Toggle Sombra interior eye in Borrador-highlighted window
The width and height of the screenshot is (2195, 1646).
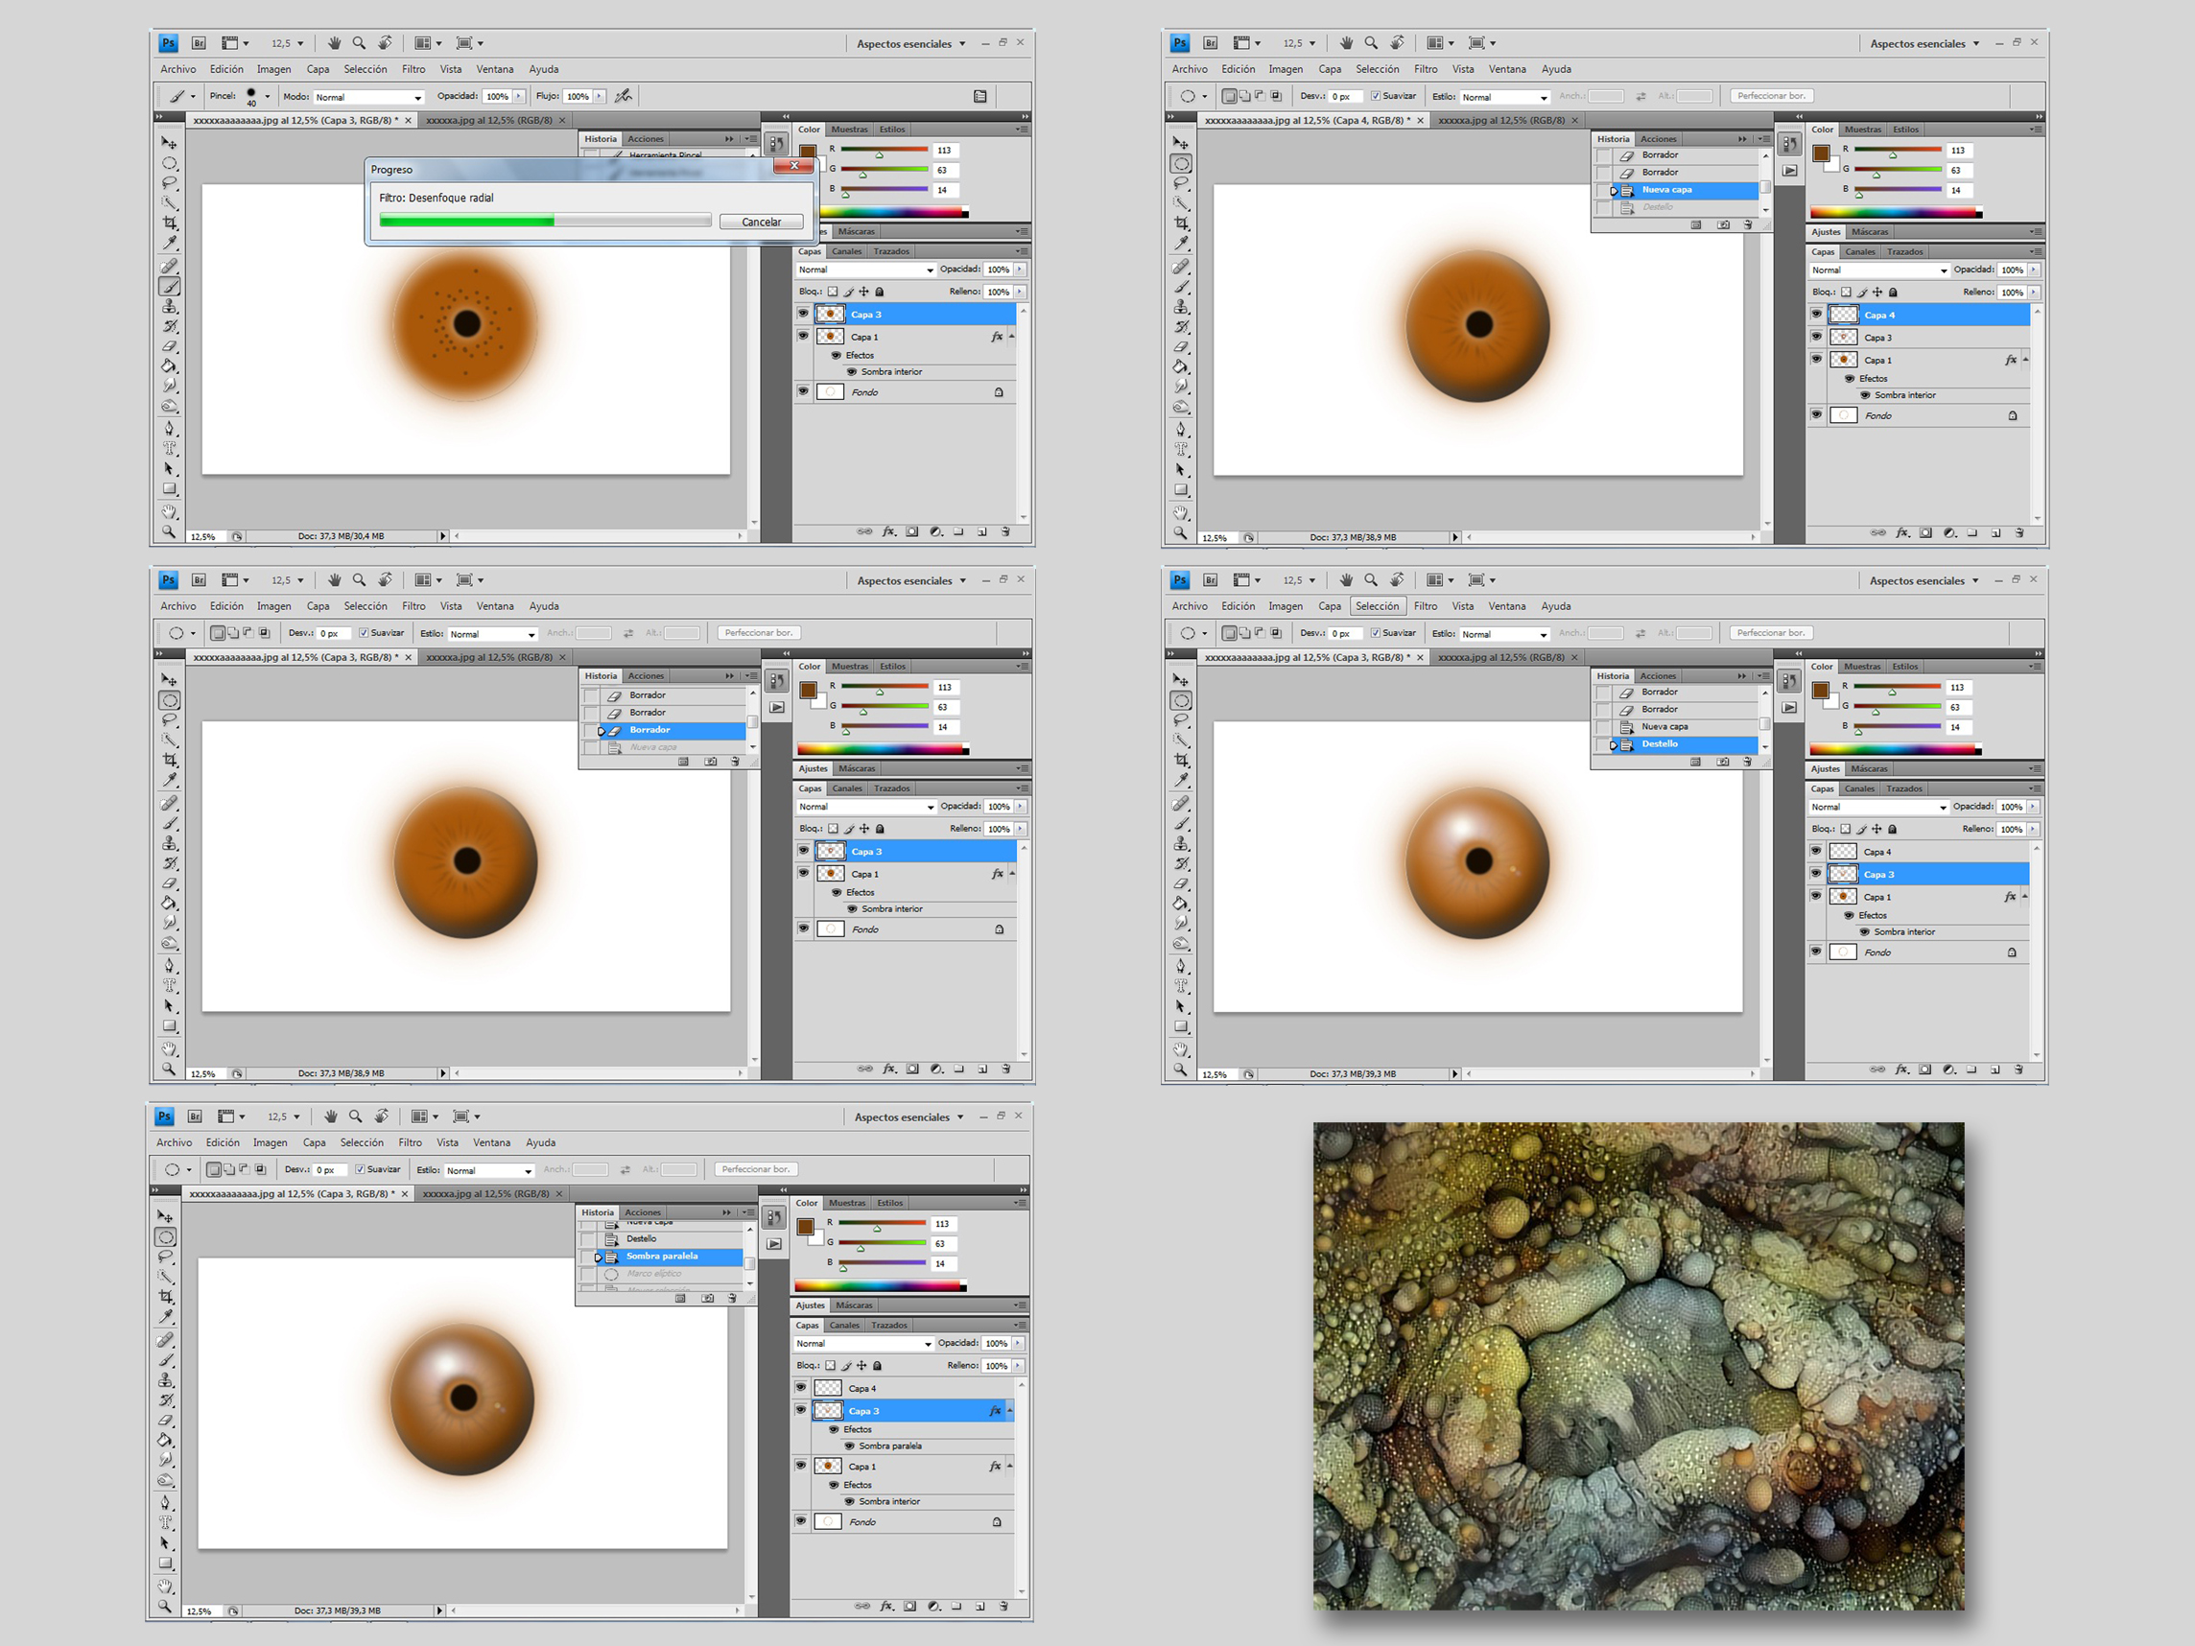click(853, 908)
